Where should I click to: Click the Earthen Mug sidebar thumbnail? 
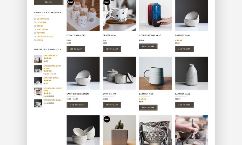(38, 59)
